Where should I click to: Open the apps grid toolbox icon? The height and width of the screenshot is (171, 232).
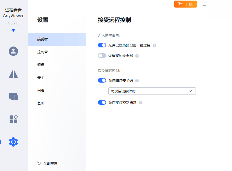[x=13, y=119]
